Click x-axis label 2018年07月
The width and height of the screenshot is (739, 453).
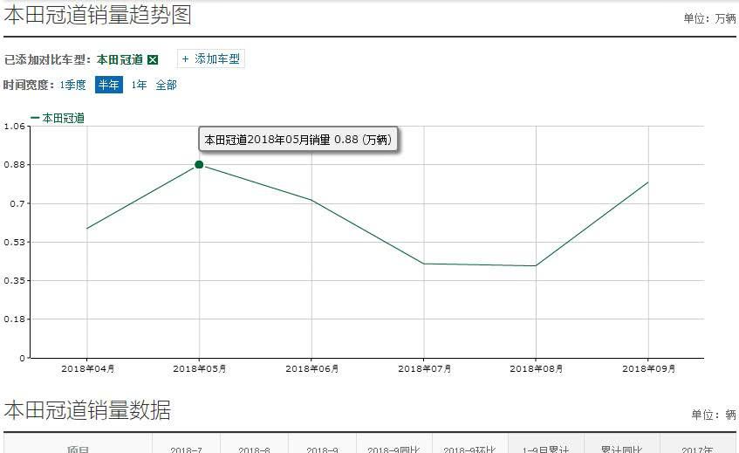pyautogui.click(x=424, y=368)
